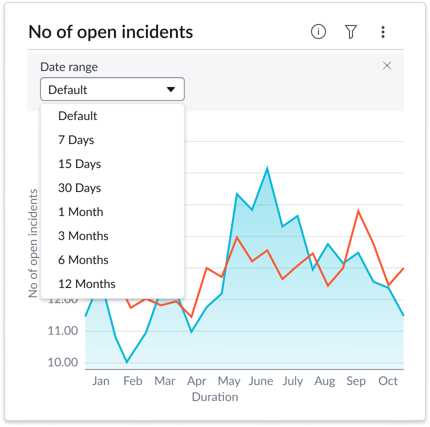Choose 30 Days from the dropdown options
The height and width of the screenshot is (427, 430).
[x=79, y=188]
